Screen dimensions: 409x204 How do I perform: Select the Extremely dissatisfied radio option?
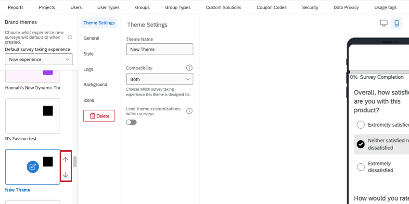point(360,167)
